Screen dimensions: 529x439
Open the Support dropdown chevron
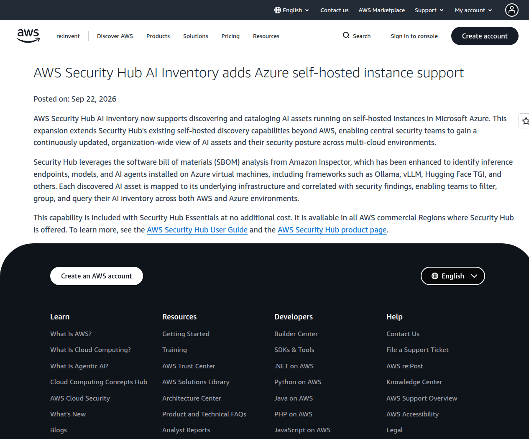pos(442,10)
